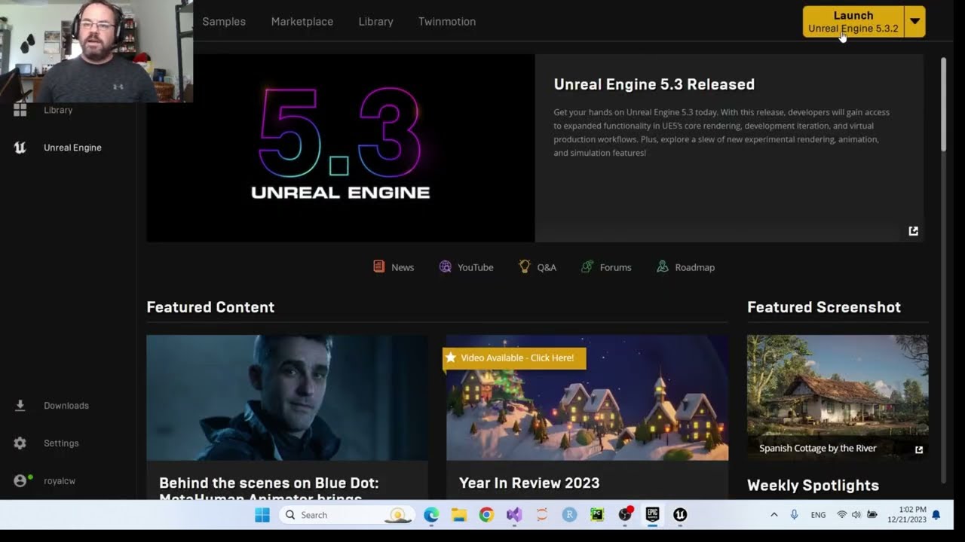Screen dimensions: 965x542
Task: Open the royalcw account name
Action: click(x=60, y=480)
